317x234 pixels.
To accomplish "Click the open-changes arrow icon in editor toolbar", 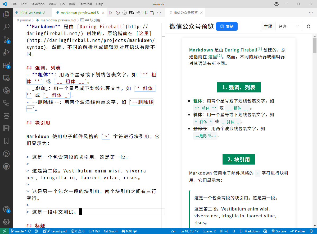I will (138, 13).
